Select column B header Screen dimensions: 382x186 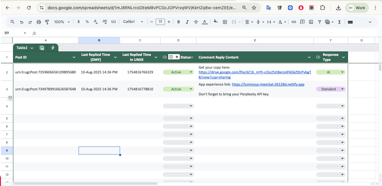click(x=99, y=40)
